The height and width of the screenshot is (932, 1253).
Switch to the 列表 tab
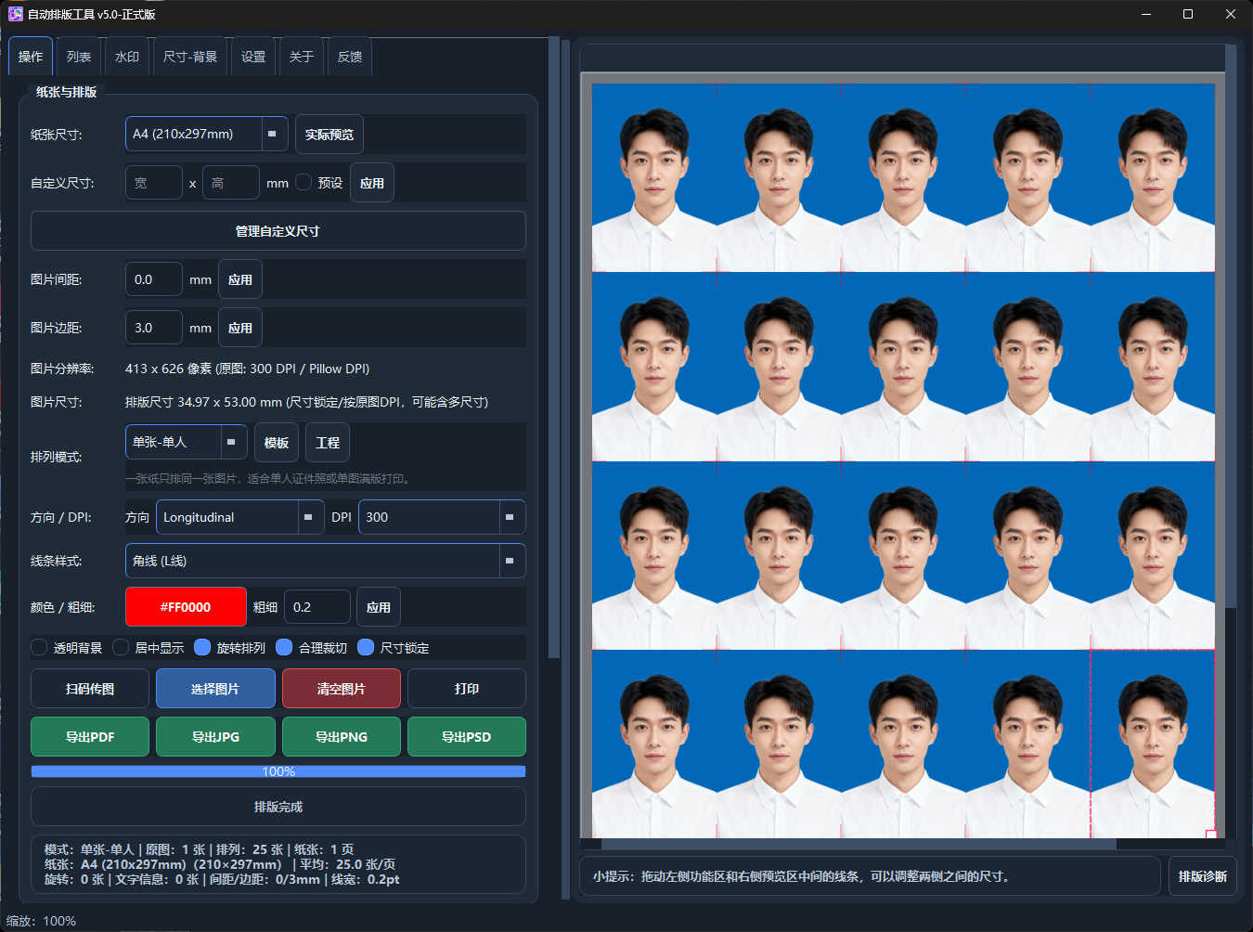79,57
